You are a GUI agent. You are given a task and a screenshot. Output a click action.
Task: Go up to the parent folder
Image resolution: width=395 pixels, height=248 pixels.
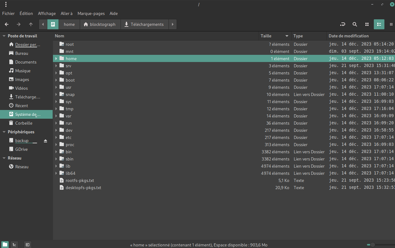click(x=31, y=24)
